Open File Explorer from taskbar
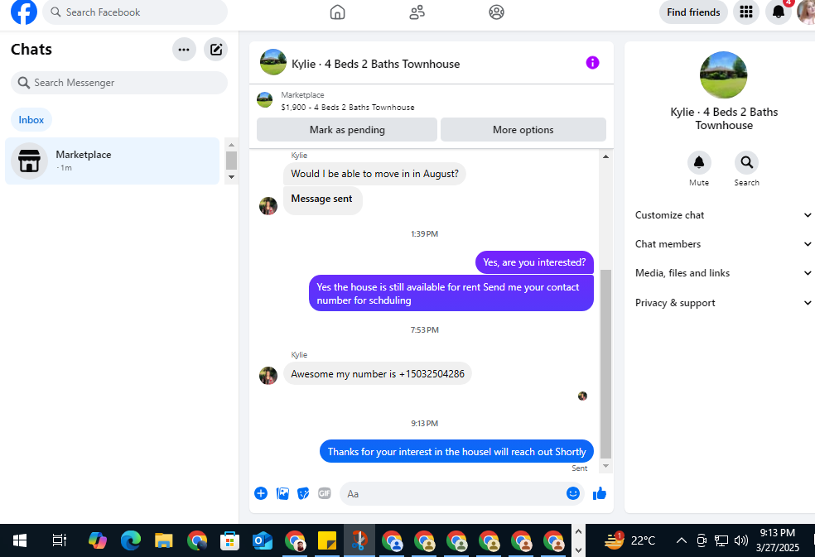 pos(164,541)
